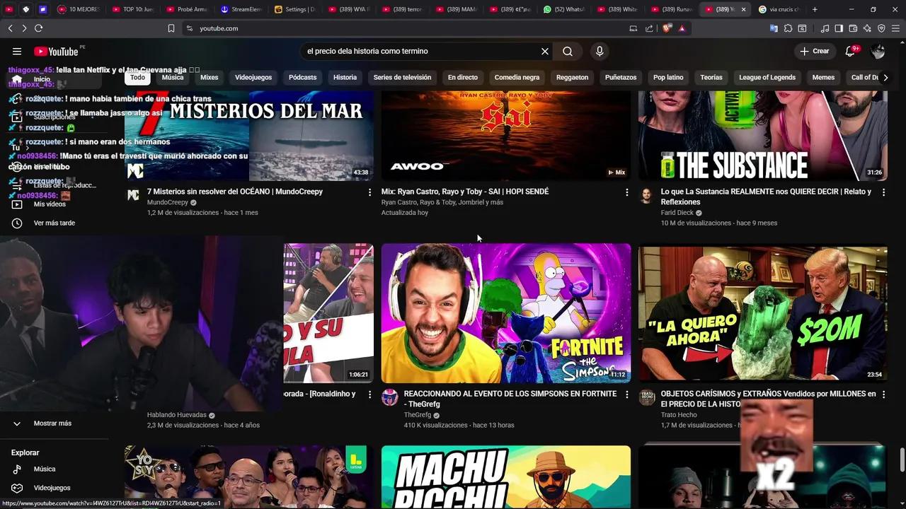Open the Machu Picchu video thumbnail

point(506,476)
